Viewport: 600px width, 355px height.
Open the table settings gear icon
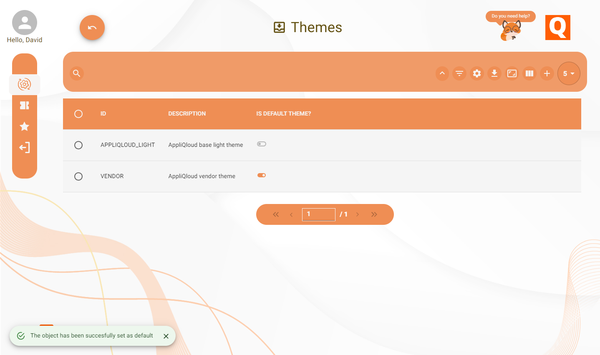(x=477, y=73)
